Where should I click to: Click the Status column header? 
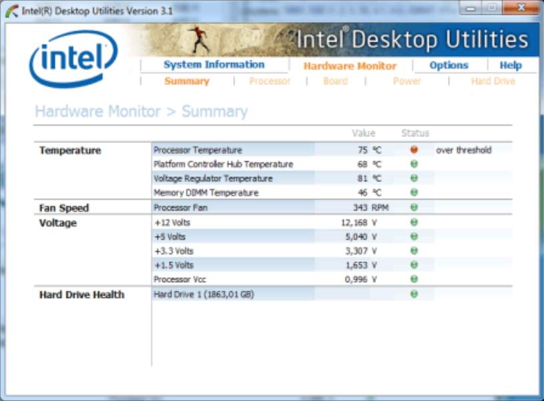pos(415,133)
